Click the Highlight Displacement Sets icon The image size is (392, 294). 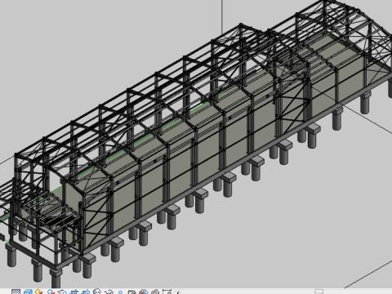point(155,292)
